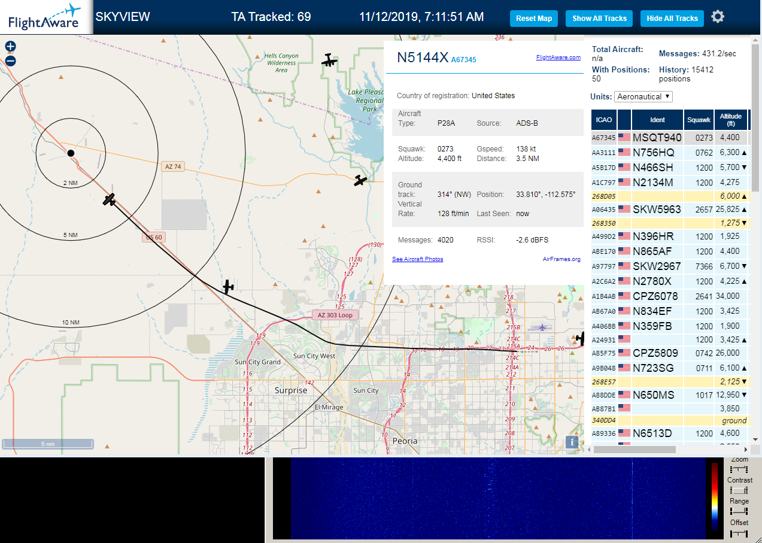Select the N396HR aircraft row

pos(670,236)
